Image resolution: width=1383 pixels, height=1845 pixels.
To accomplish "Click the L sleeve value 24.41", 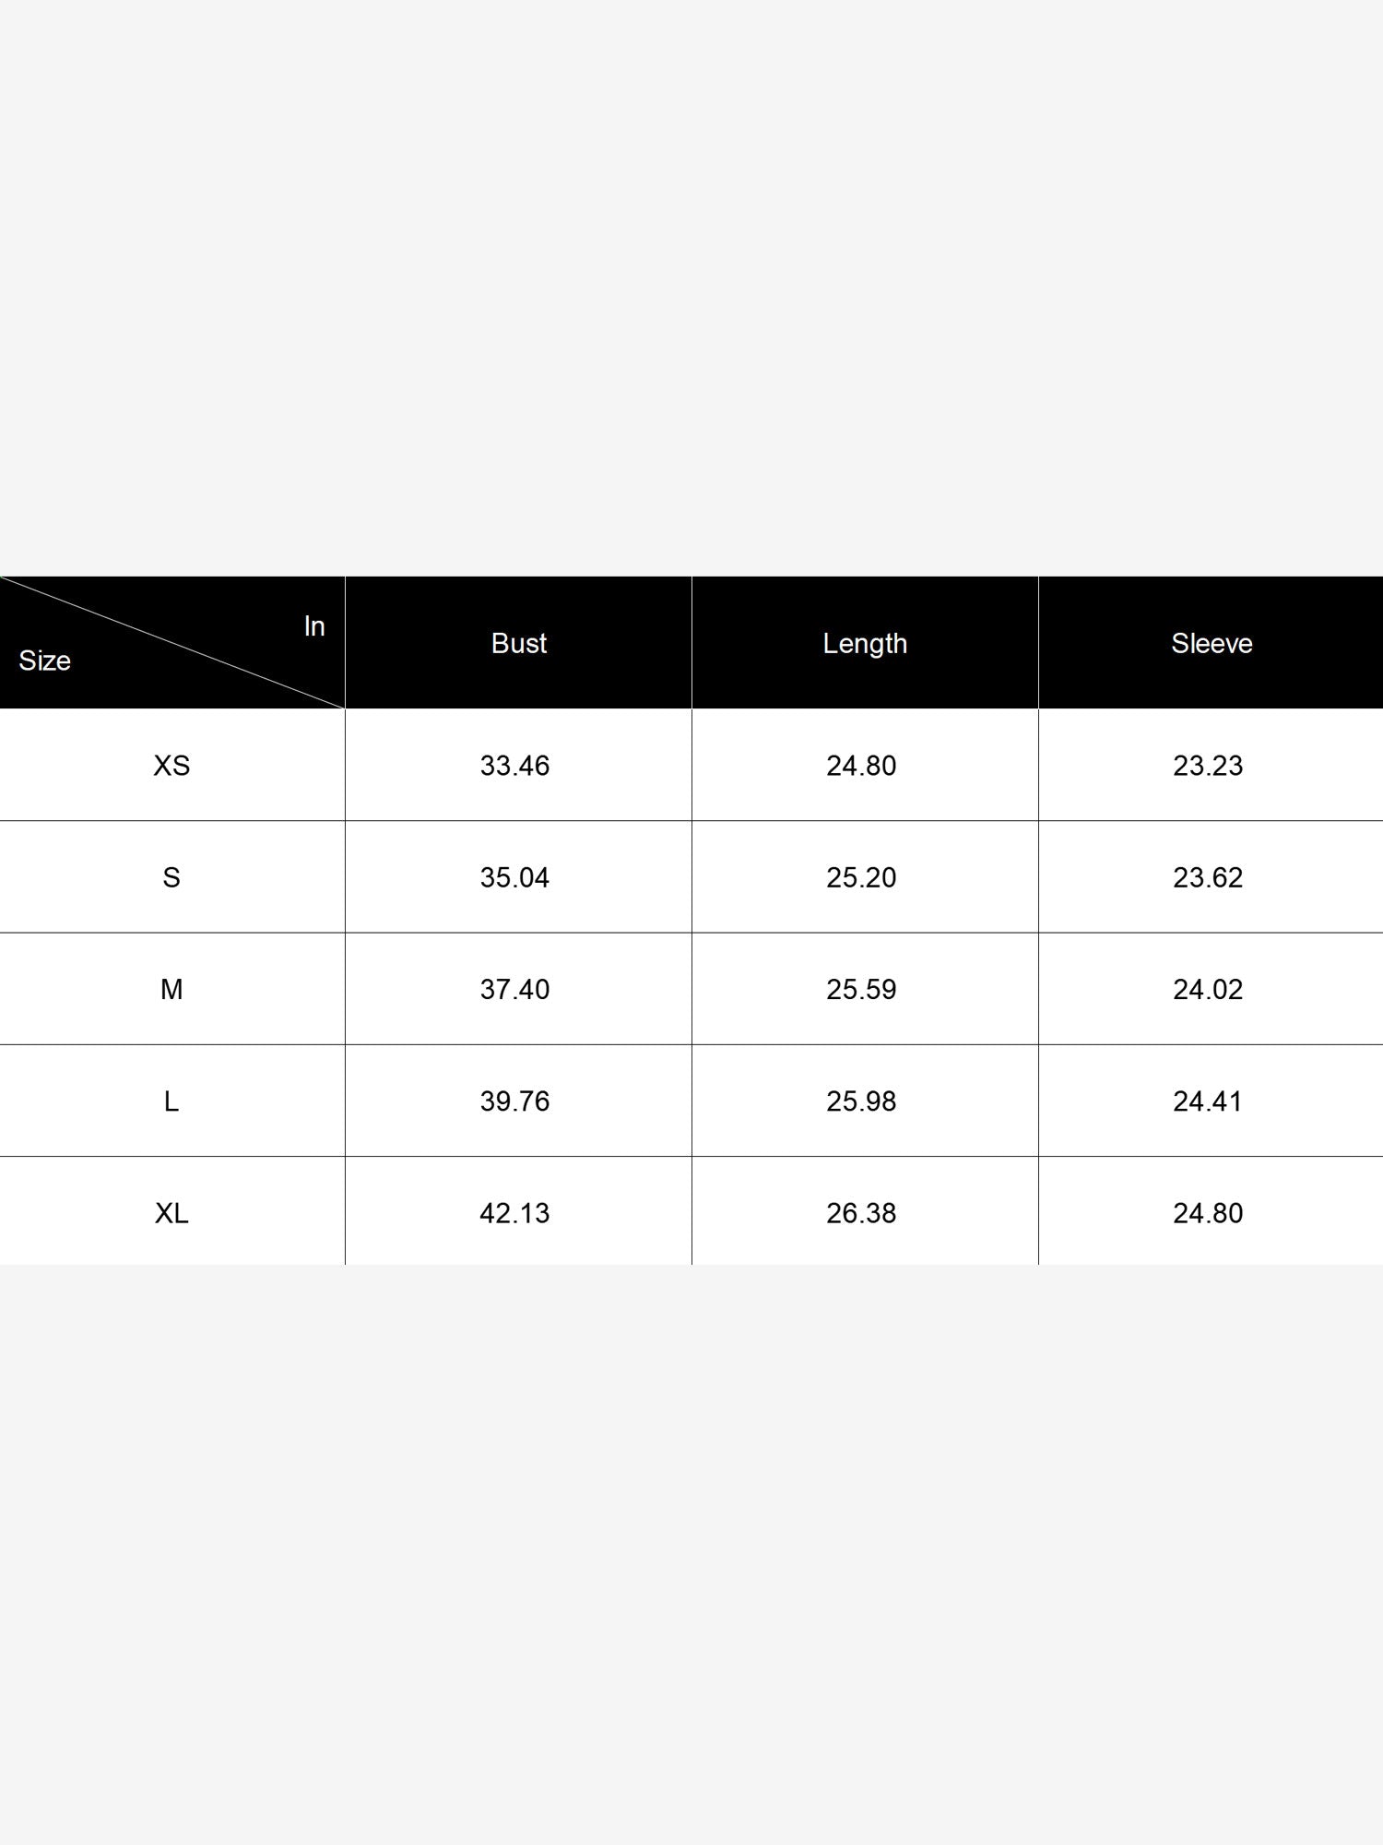I will click(1208, 1101).
